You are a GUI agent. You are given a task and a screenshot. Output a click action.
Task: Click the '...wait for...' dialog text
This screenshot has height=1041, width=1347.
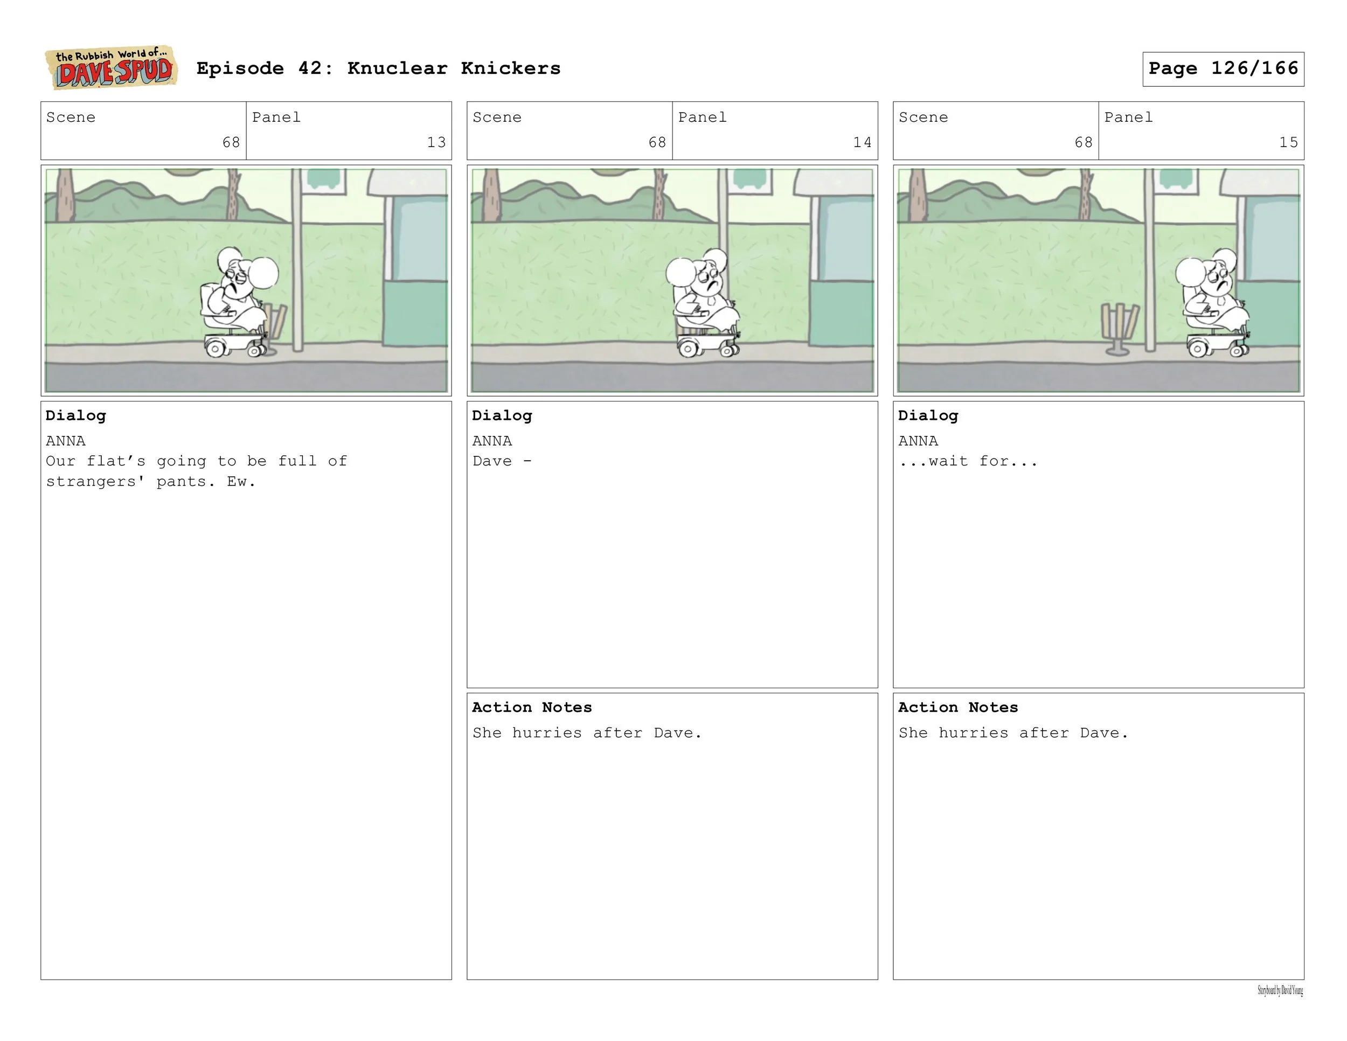click(968, 461)
